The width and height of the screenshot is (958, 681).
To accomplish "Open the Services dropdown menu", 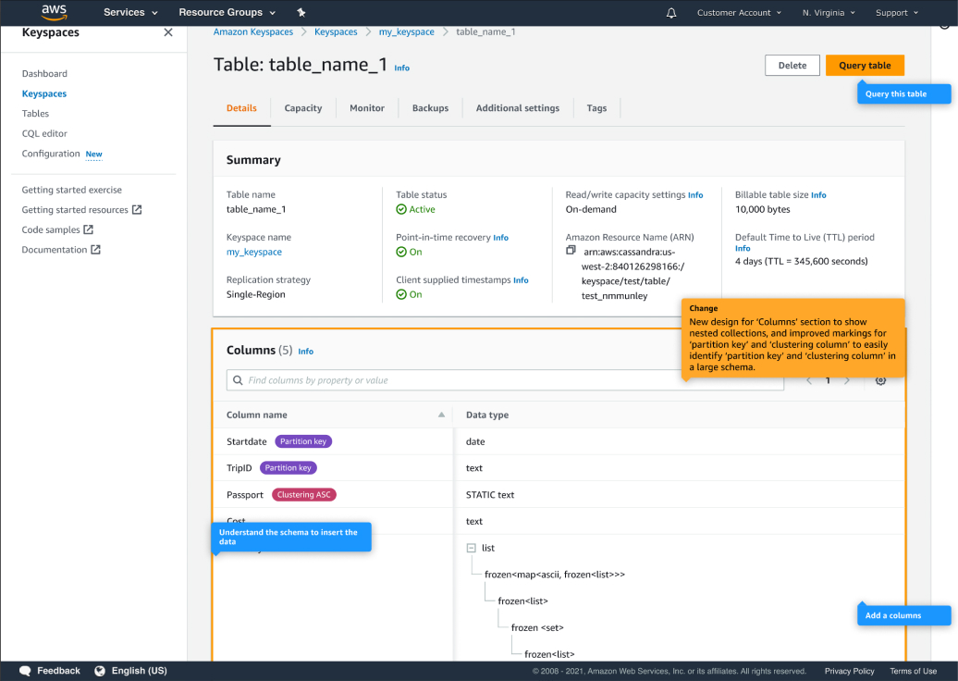I will pos(129,13).
